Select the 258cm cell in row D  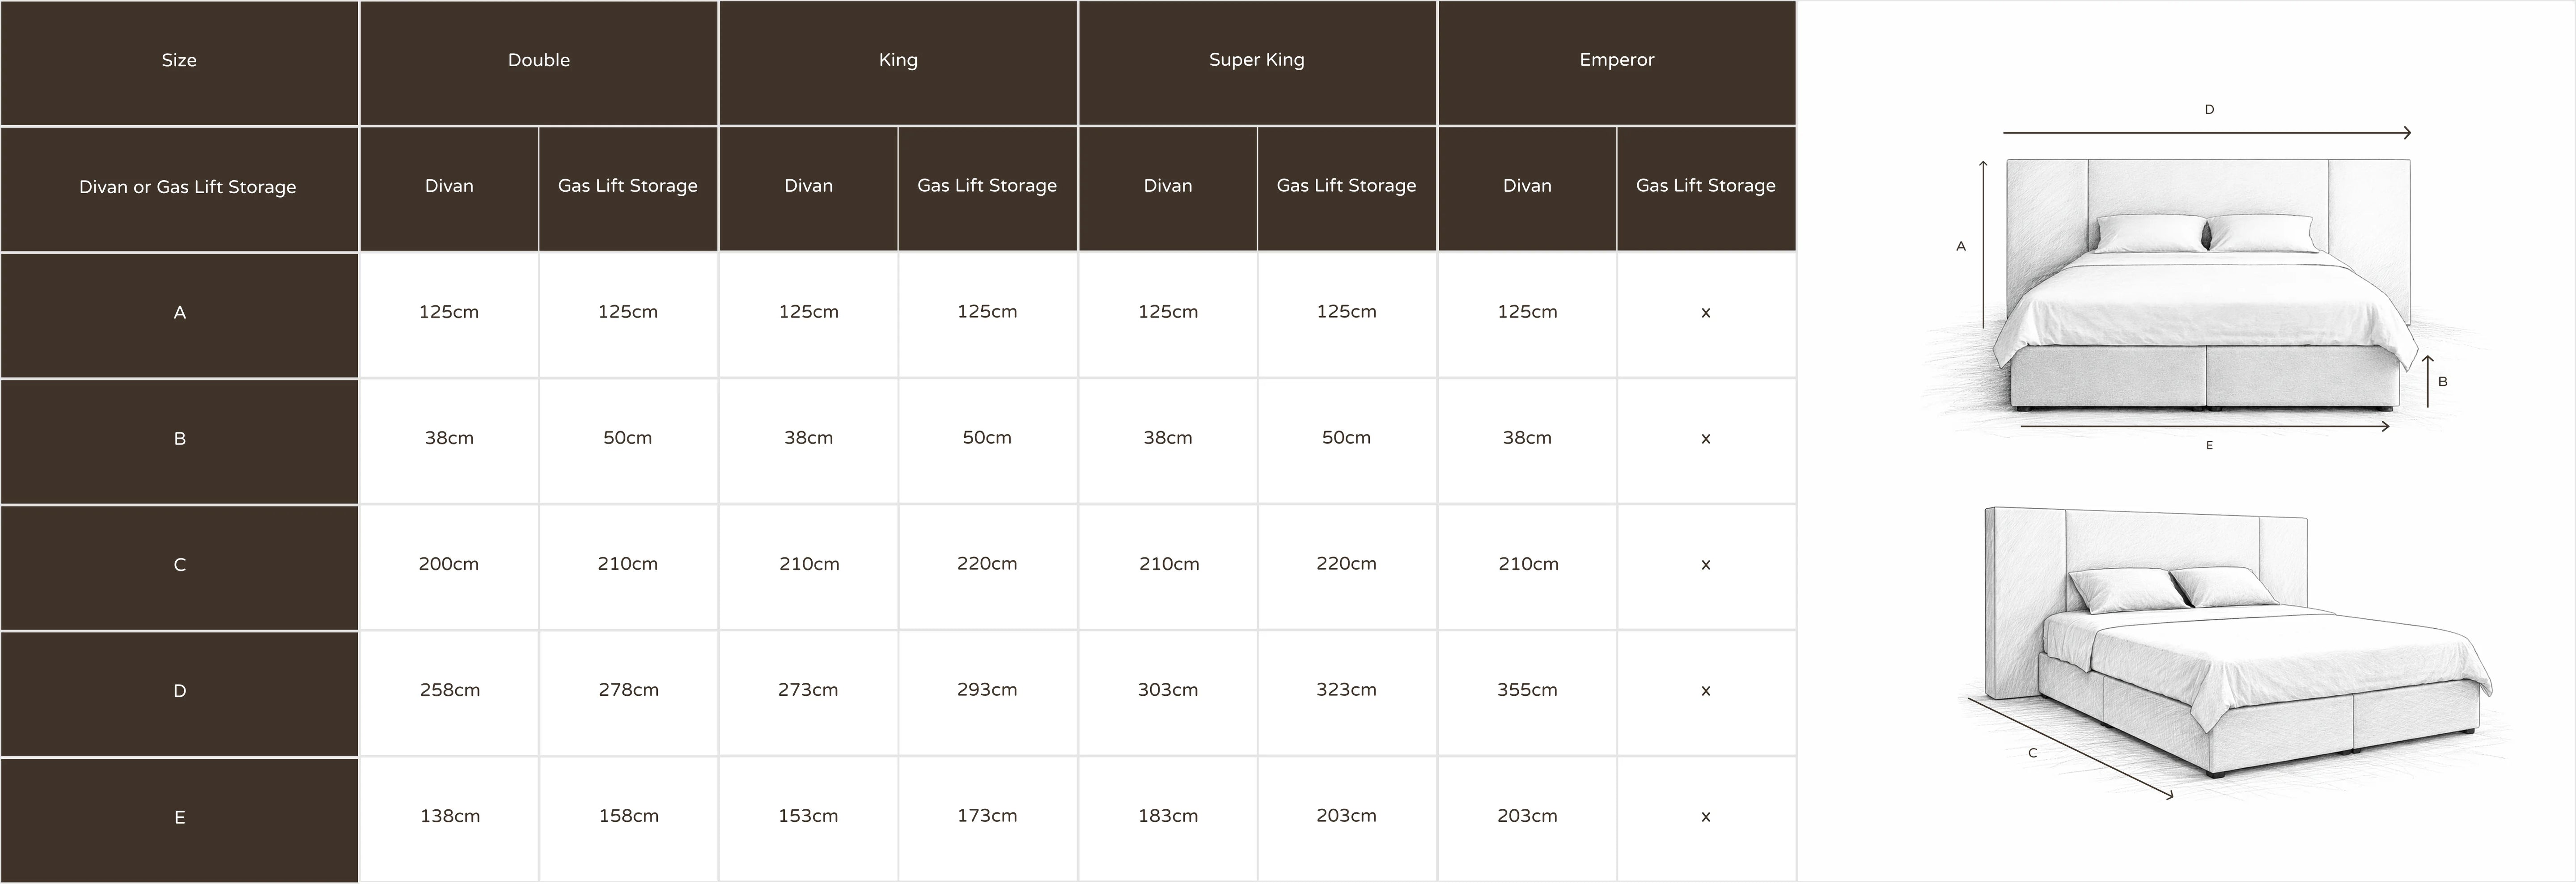tap(449, 690)
